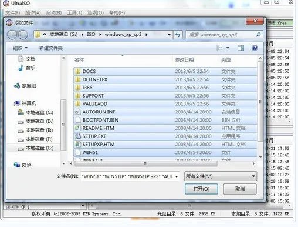Image resolution: width=298 pixels, height=227 pixels.
Task: Open the address bar history dropdown
Action: pos(169,35)
